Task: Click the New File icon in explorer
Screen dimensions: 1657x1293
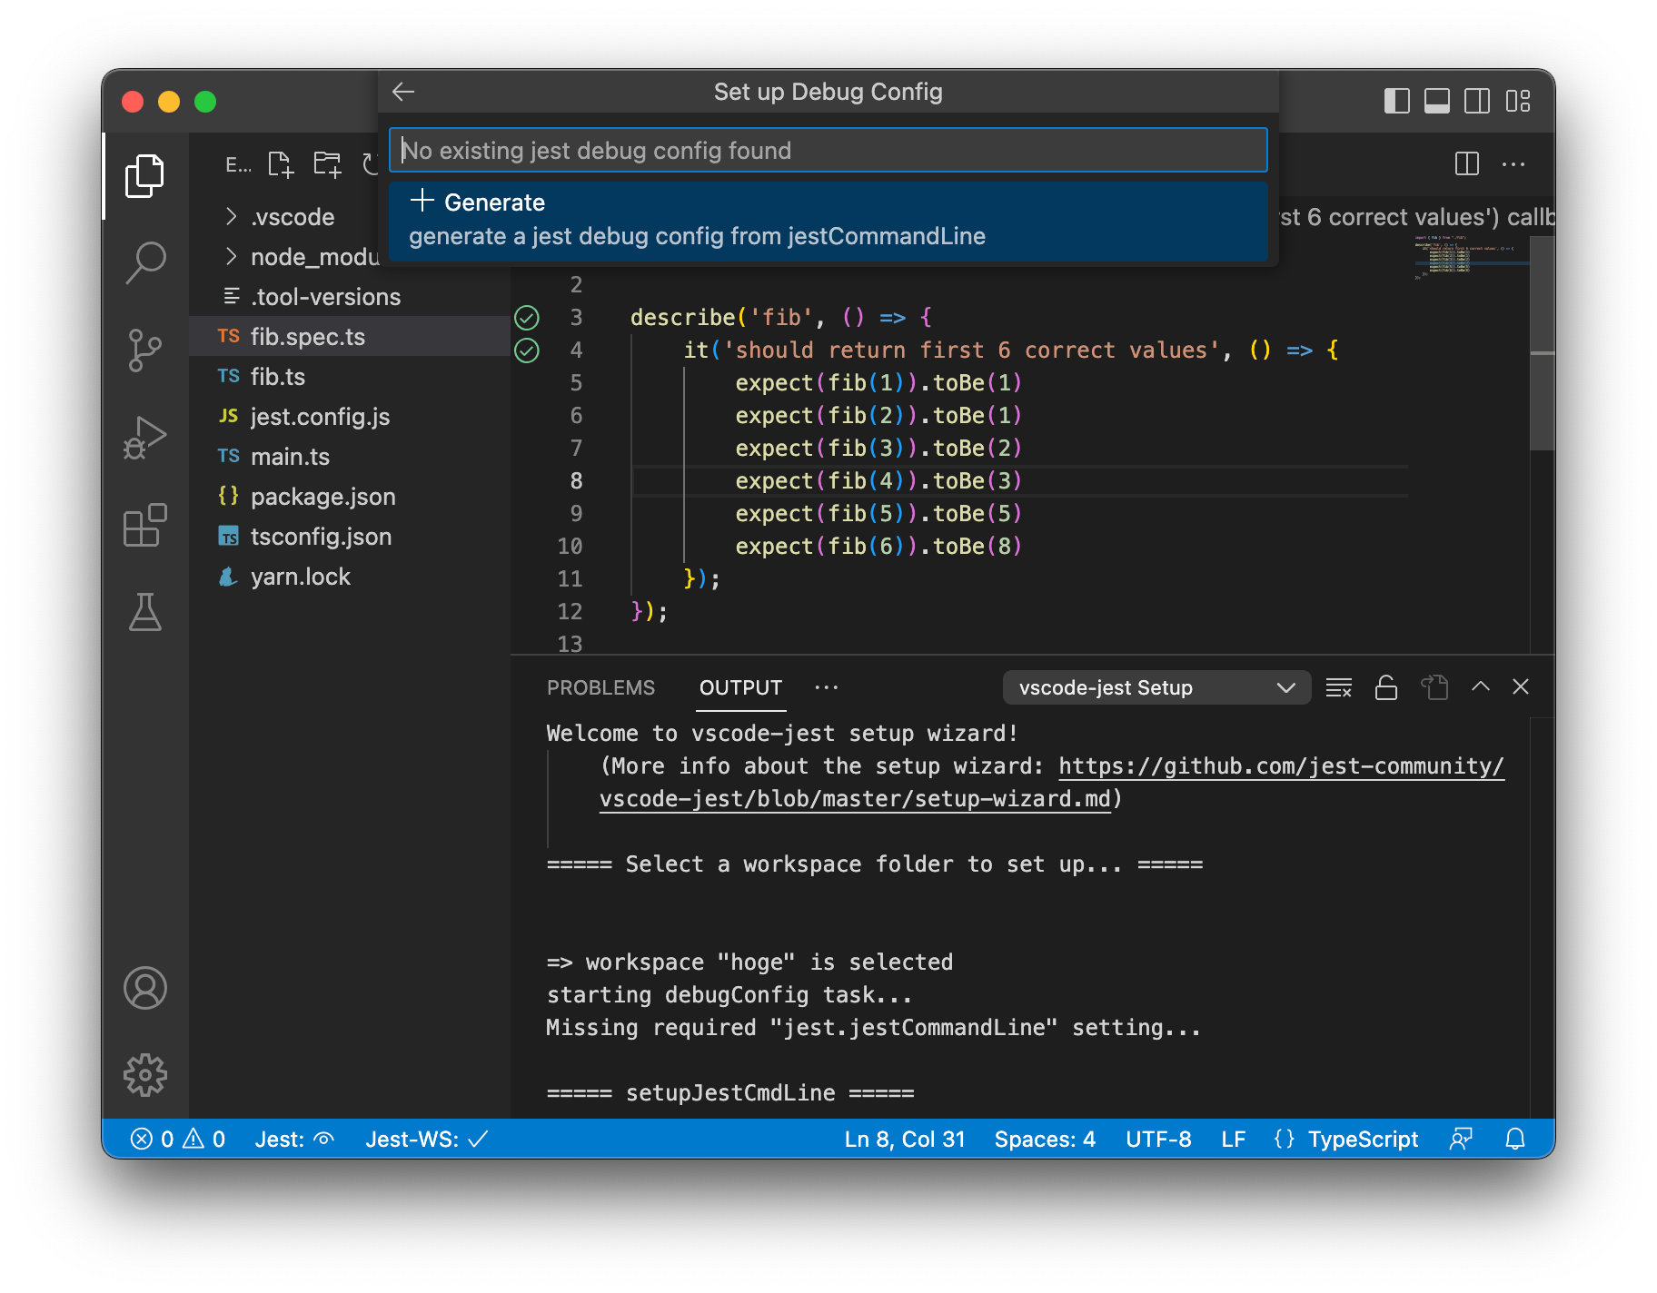Action: coord(281,164)
